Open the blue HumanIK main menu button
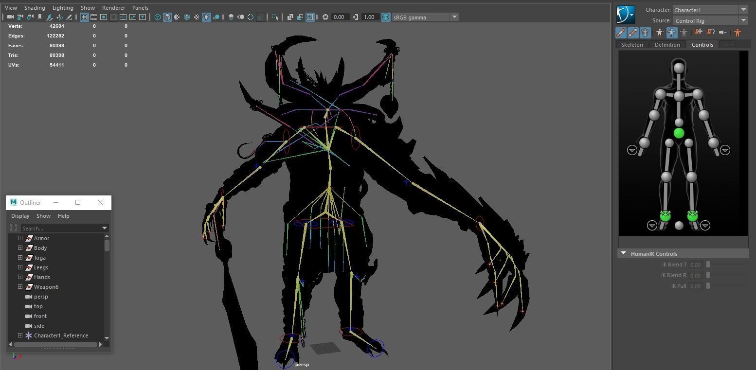Screen dimensions: 756x370 click(626, 15)
